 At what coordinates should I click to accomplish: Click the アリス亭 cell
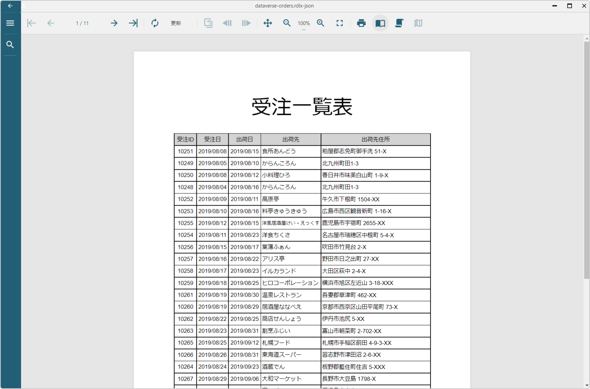click(291, 259)
